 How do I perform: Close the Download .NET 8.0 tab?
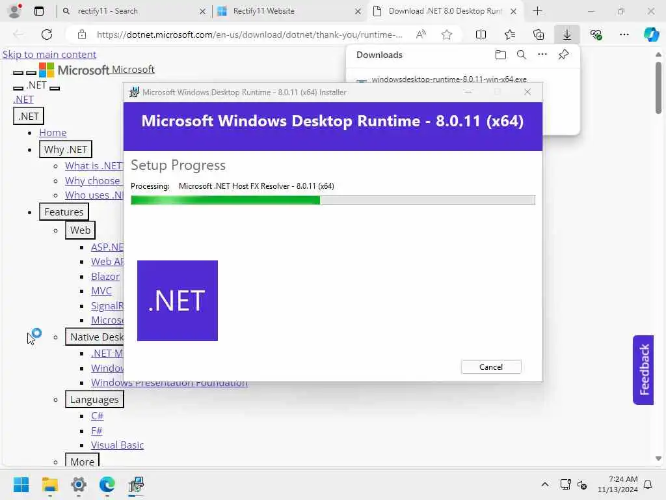click(513, 12)
